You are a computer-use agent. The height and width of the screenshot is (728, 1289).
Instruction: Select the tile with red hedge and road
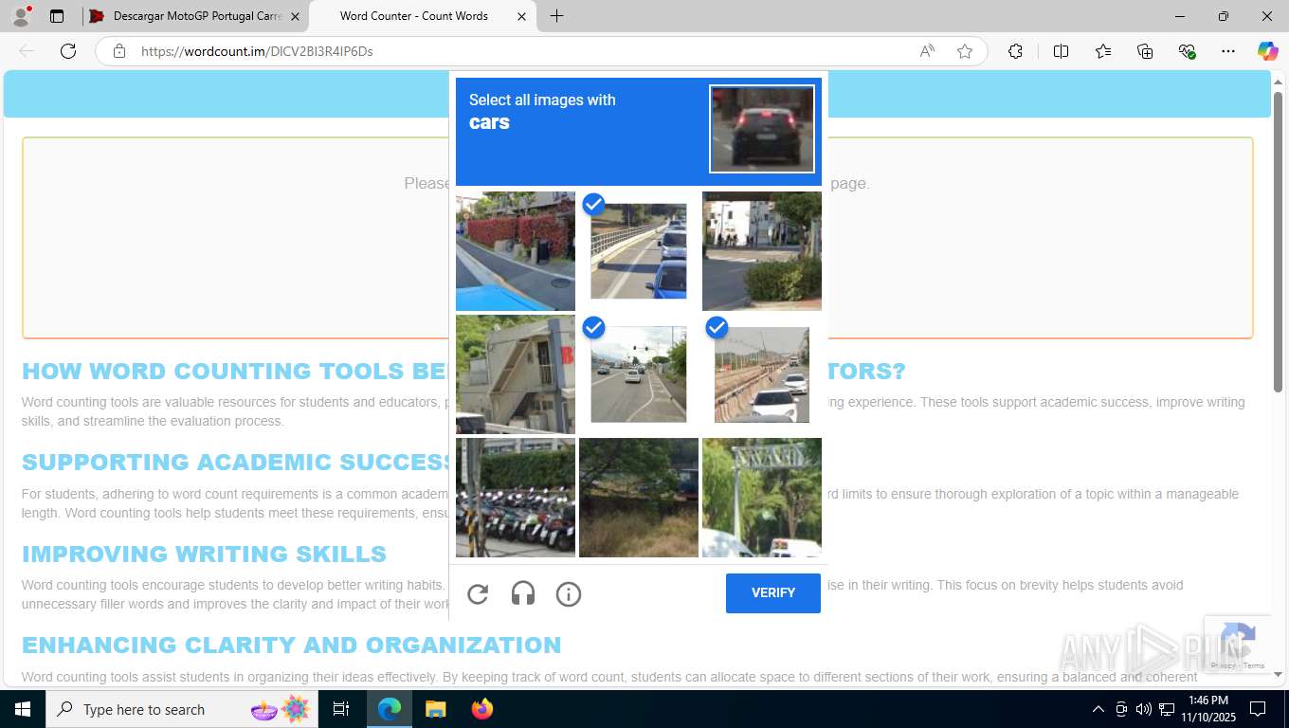pyautogui.click(x=516, y=251)
